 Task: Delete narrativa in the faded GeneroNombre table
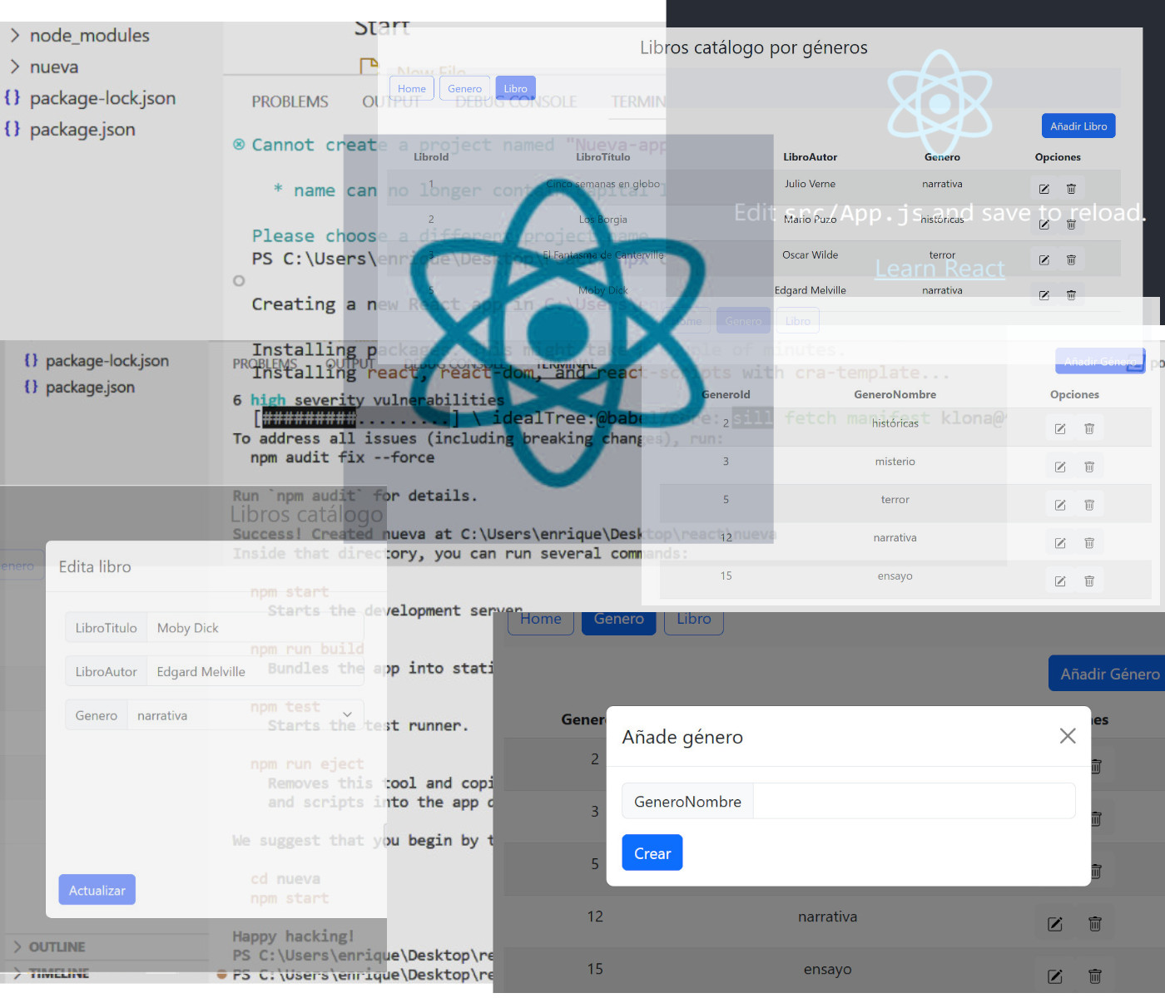click(x=1089, y=543)
